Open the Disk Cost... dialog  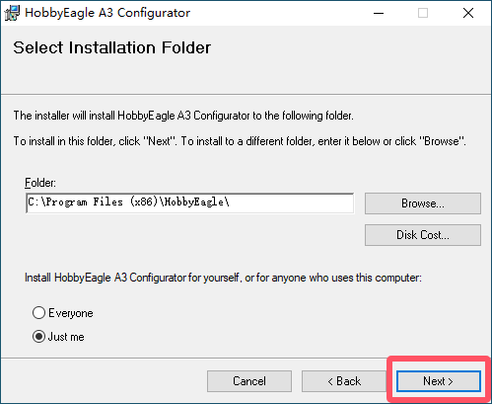point(423,235)
